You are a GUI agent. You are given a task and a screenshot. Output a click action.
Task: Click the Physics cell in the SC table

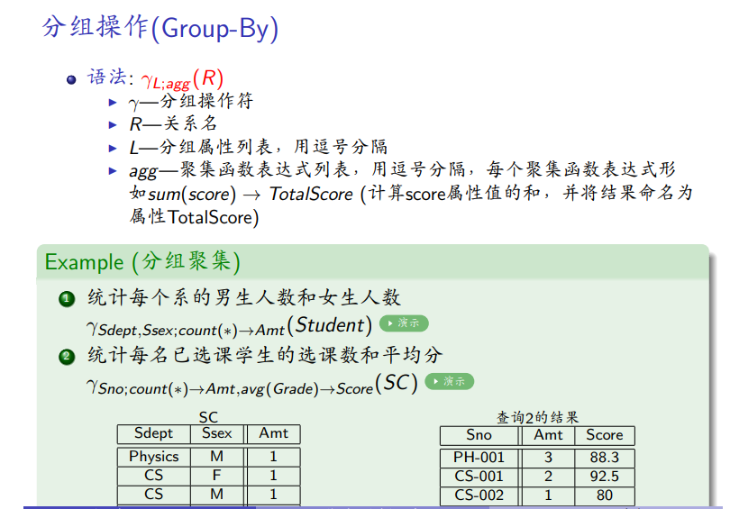pyautogui.click(x=153, y=457)
